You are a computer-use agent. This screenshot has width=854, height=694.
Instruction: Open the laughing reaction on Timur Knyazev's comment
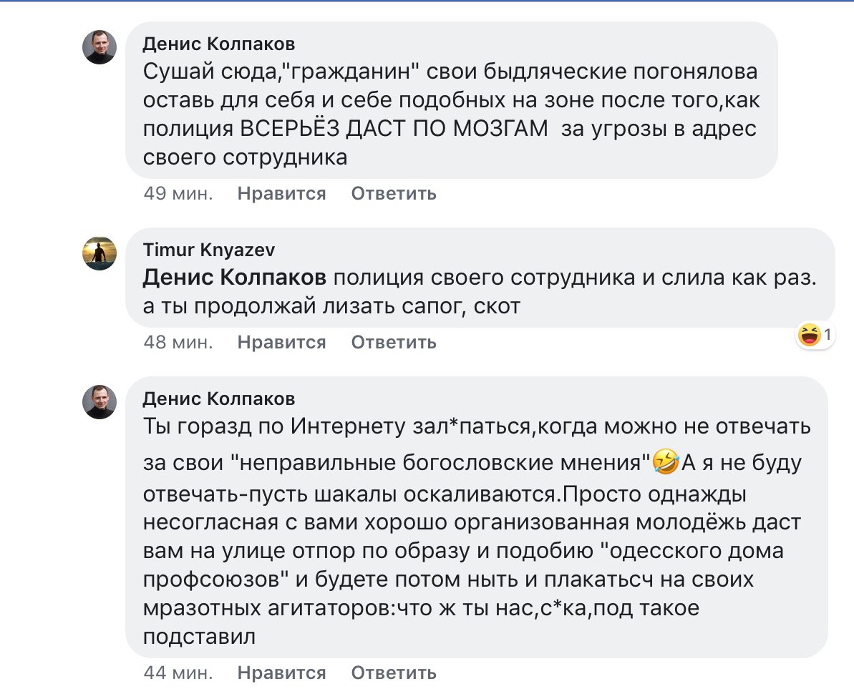(x=815, y=335)
